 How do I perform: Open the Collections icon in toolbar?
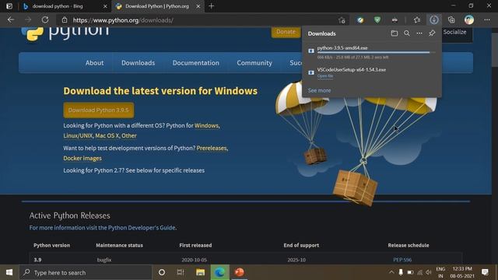(451, 20)
